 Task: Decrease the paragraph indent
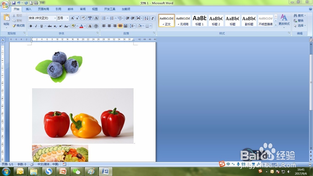tap(127, 18)
